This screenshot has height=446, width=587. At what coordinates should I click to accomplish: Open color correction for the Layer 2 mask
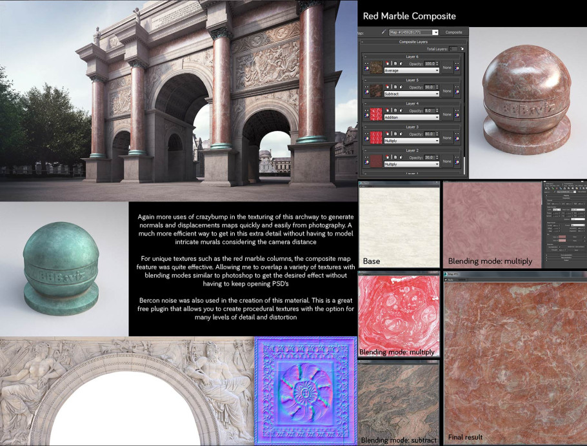[x=457, y=163]
